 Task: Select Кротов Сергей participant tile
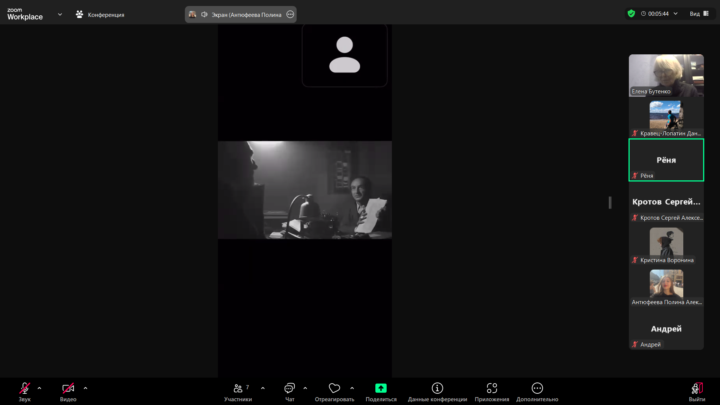(x=666, y=202)
